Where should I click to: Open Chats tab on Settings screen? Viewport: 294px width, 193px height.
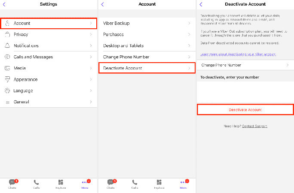click(12, 184)
